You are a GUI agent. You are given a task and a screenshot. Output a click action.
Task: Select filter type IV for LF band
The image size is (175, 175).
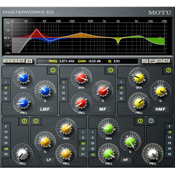[x=83, y=149]
